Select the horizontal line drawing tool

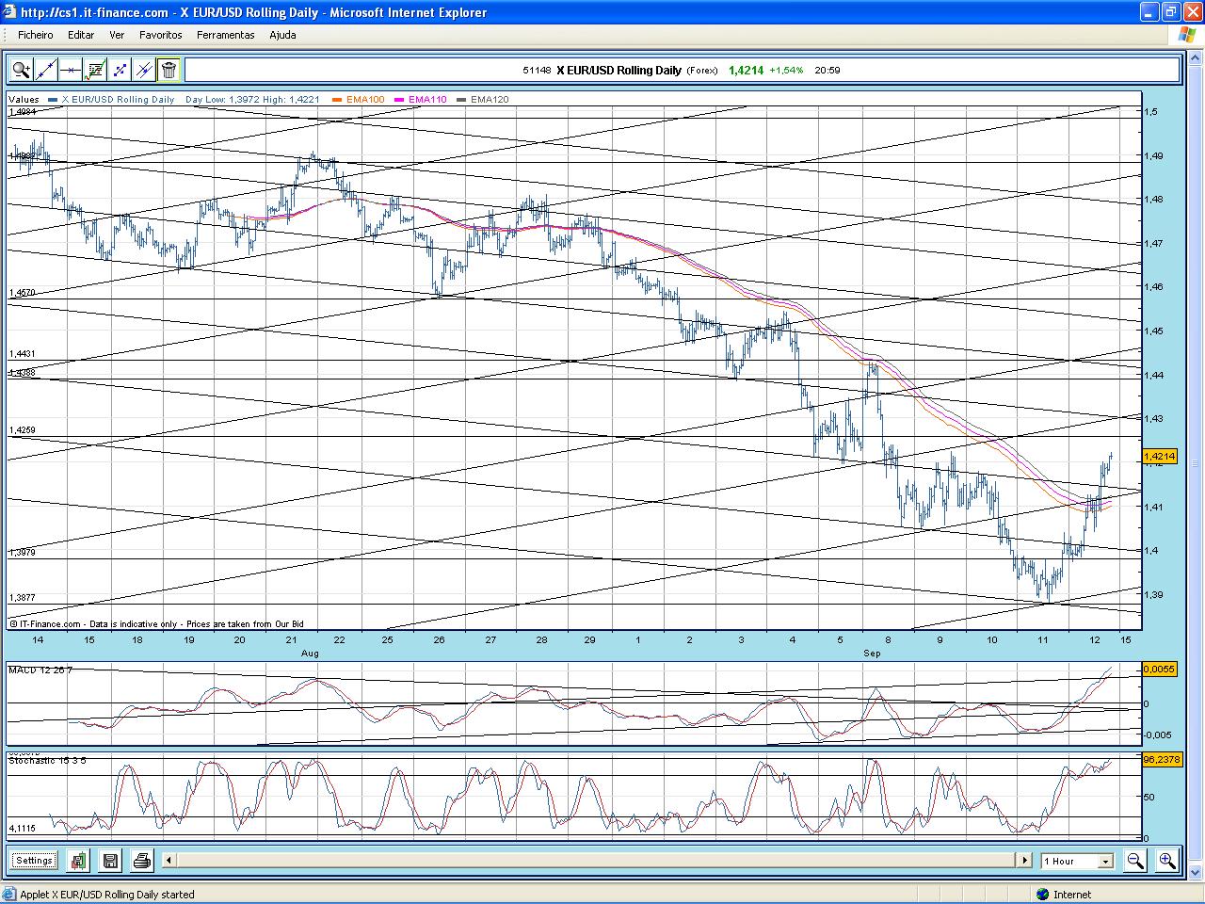[71, 70]
